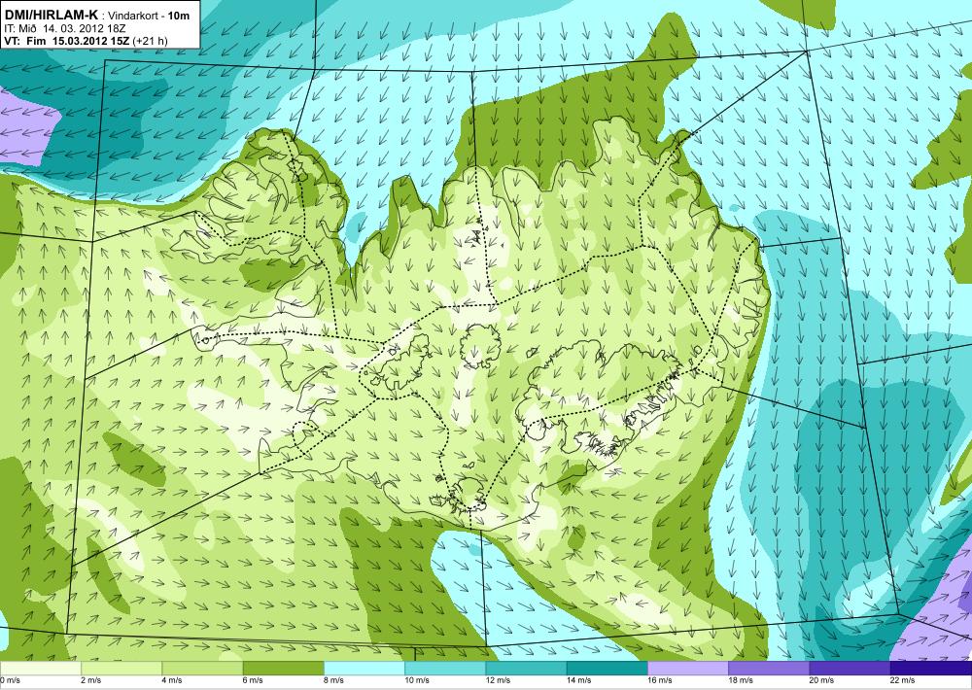Select the "Vindarkort - 10m" map type text
The image size is (972, 690).
coord(150,17)
